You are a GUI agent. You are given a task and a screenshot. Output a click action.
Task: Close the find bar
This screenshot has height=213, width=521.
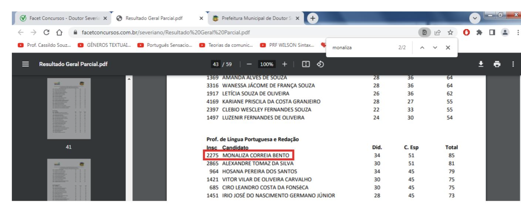coord(448,48)
